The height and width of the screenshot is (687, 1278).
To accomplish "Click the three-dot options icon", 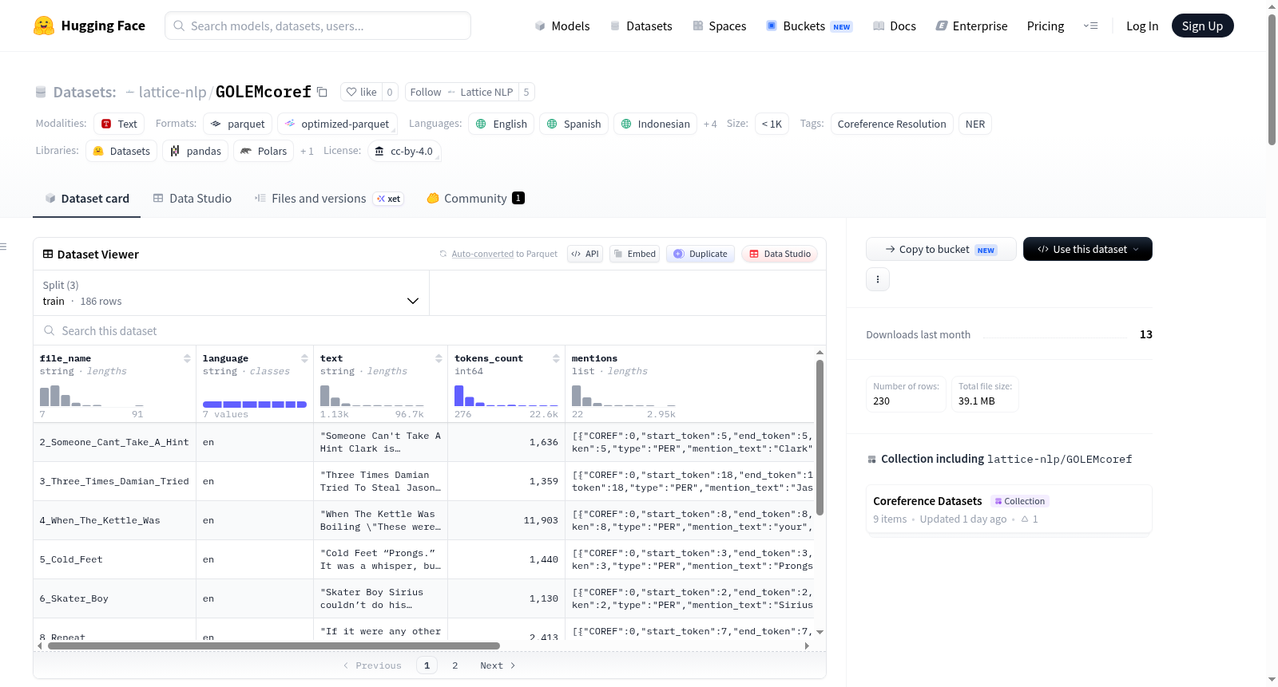I will click(878, 279).
